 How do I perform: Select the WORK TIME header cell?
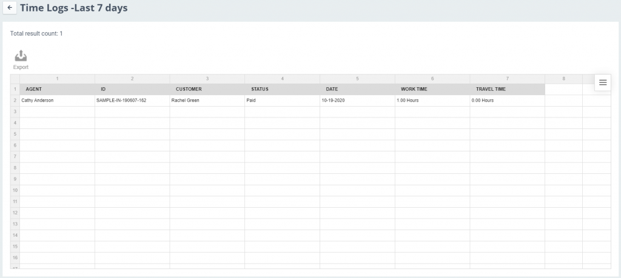click(x=432, y=90)
